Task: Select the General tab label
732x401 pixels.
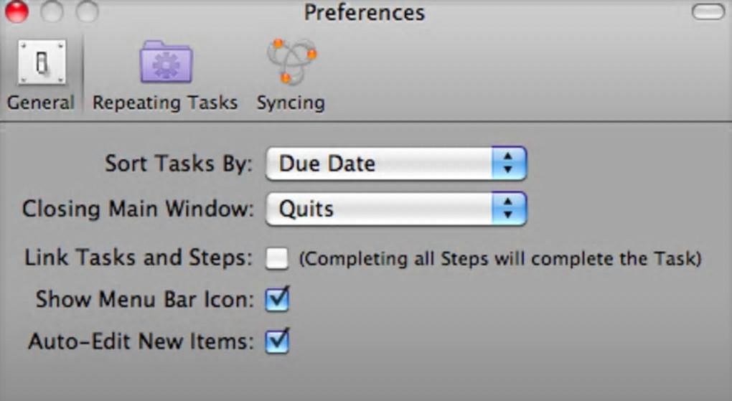Action: click(x=41, y=103)
